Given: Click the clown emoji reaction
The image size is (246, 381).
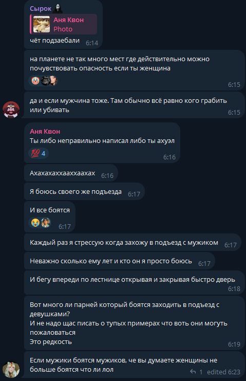Looking at the screenshot, I should pyautogui.click(x=35, y=81).
